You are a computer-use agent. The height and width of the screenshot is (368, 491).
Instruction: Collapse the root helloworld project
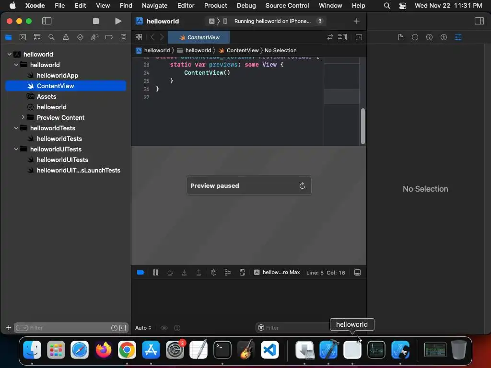(10, 54)
